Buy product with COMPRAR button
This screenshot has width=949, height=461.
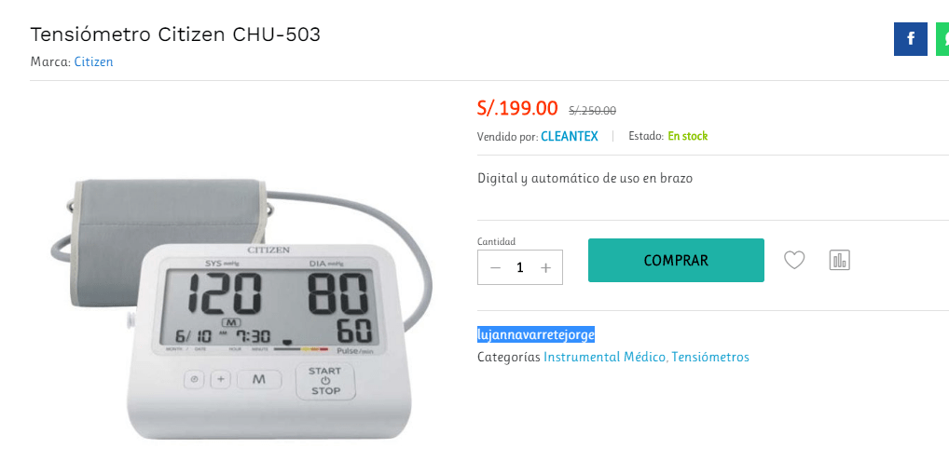click(x=676, y=260)
